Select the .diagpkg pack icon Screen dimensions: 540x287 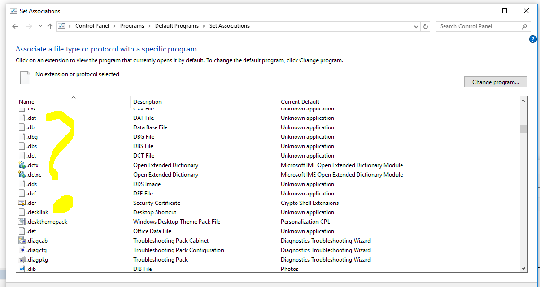[22, 260]
